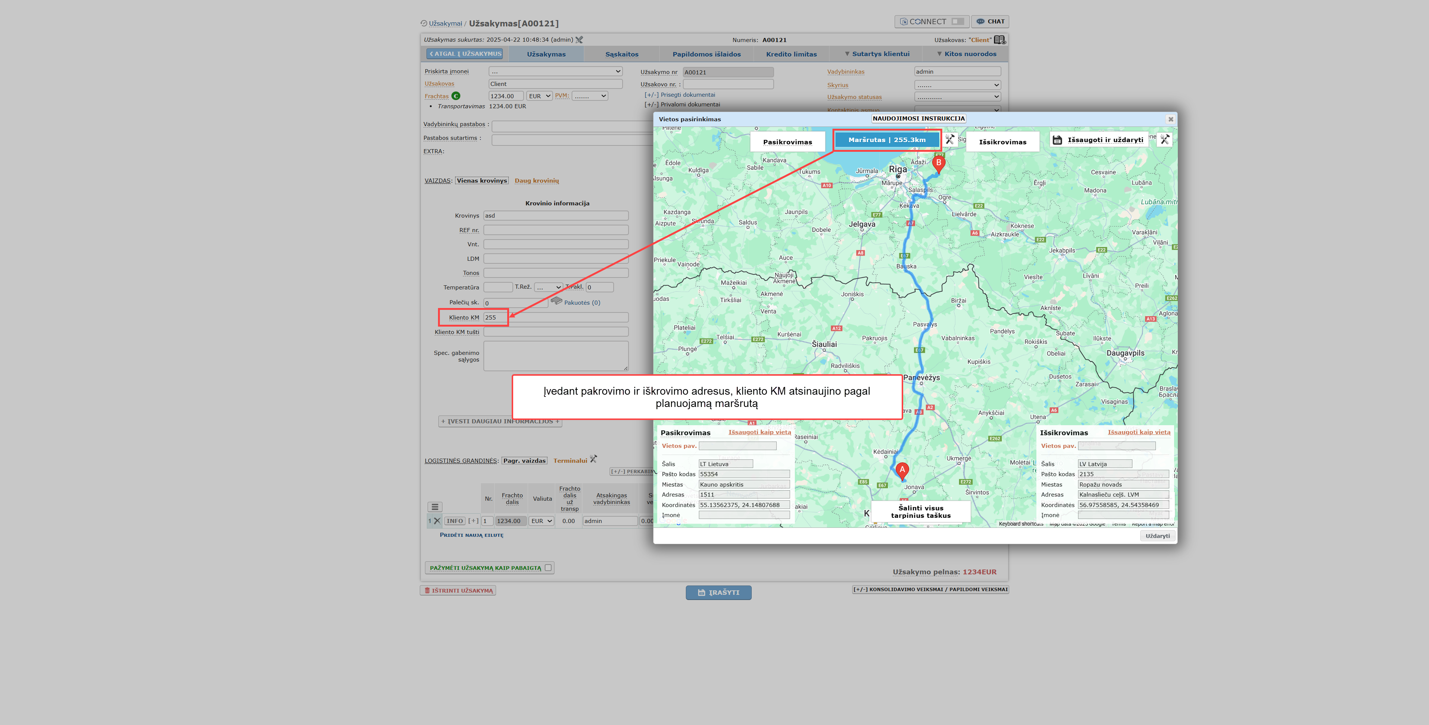Click the Užsakovo nr. input field
1429x725 pixels.
coord(728,84)
